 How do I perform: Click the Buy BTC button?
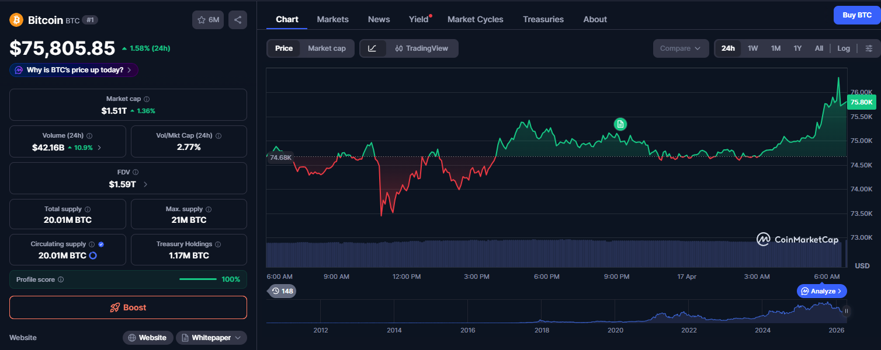click(857, 15)
